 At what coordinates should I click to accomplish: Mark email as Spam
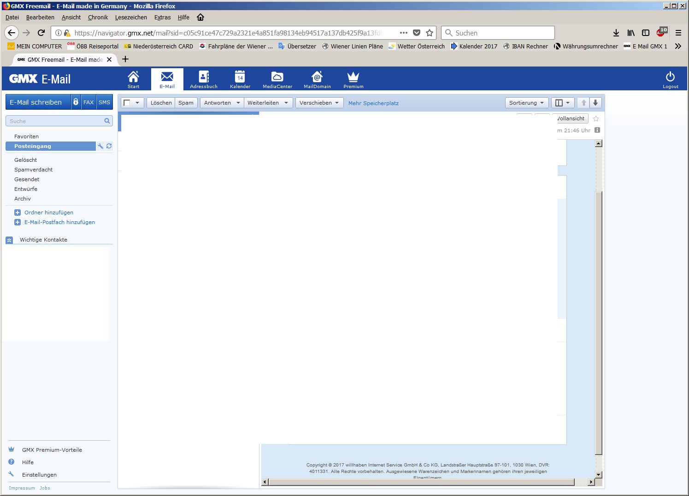[x=186, y=103]
